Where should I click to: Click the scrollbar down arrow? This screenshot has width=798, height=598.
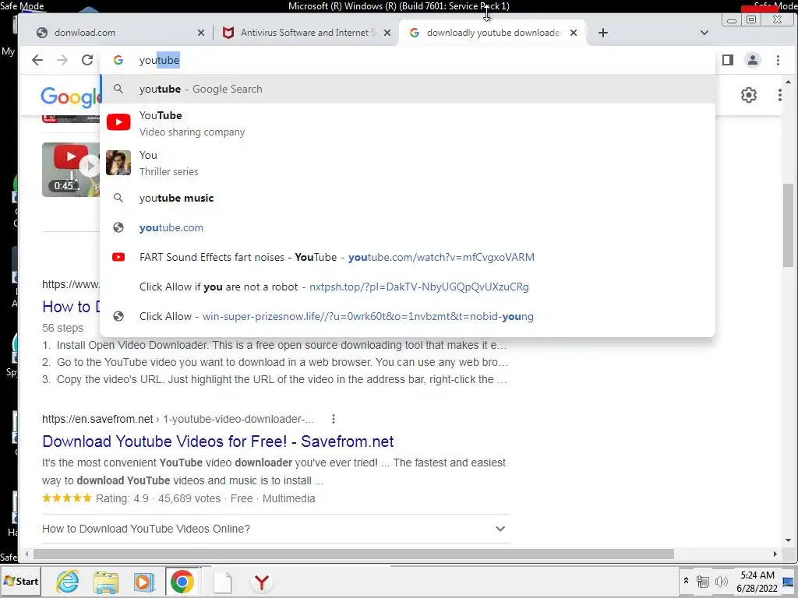[788, 540]
